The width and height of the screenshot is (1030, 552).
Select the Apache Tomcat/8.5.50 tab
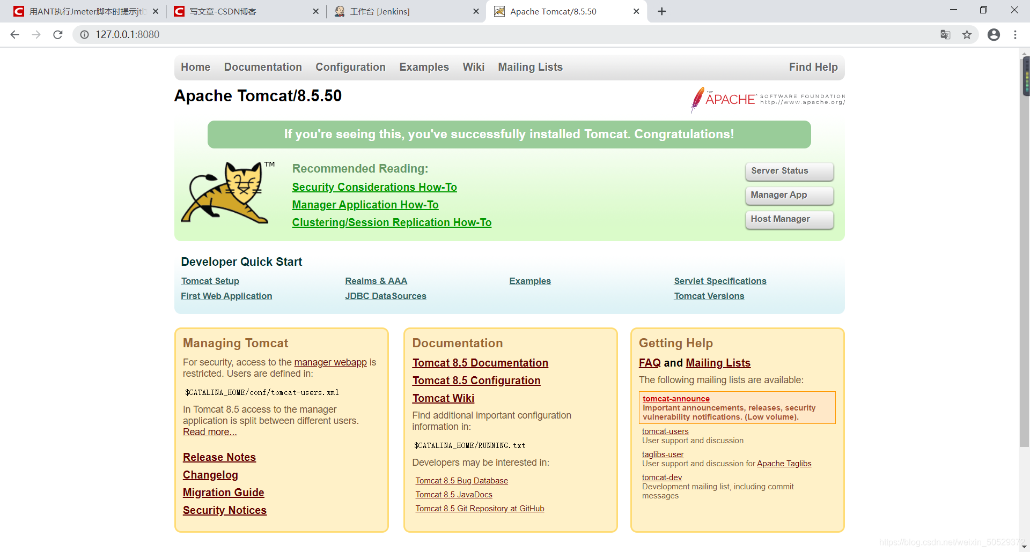point(565,11)
